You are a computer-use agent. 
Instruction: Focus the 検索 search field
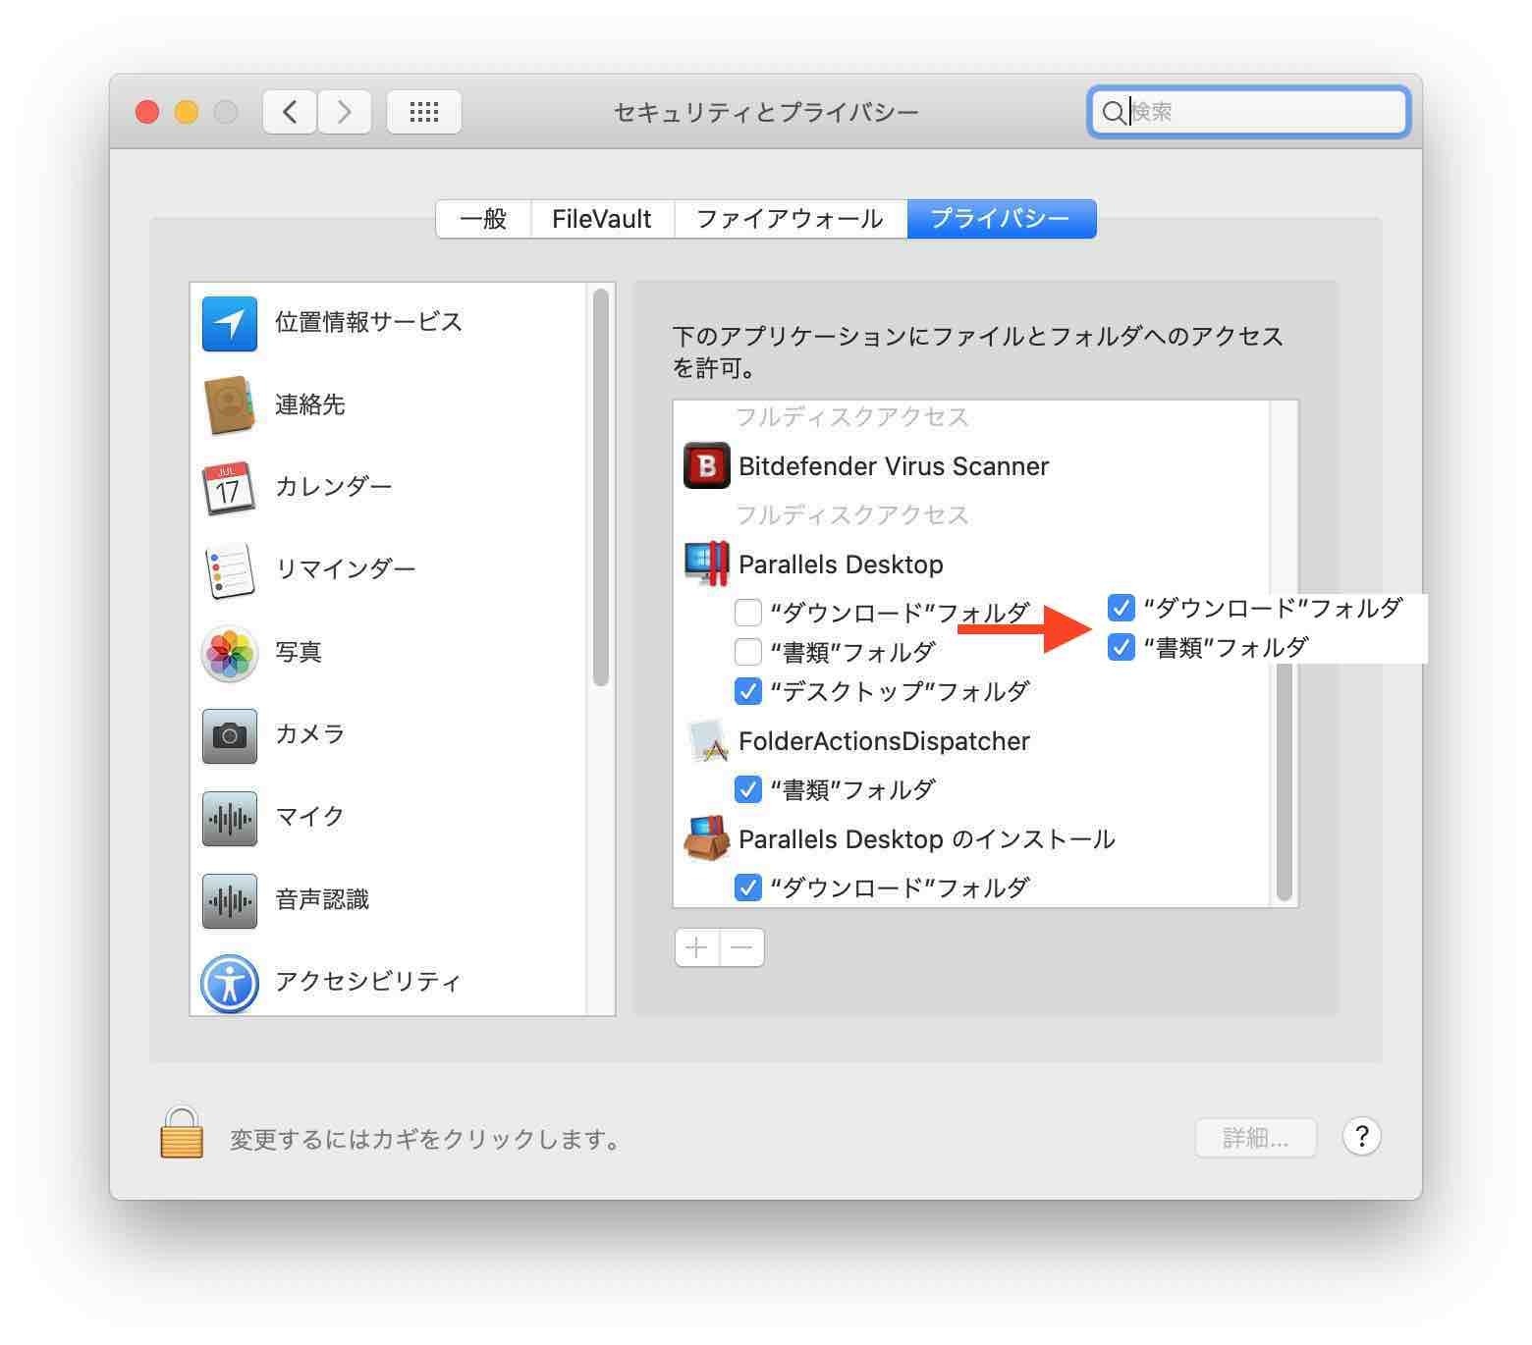[1249, 112]
